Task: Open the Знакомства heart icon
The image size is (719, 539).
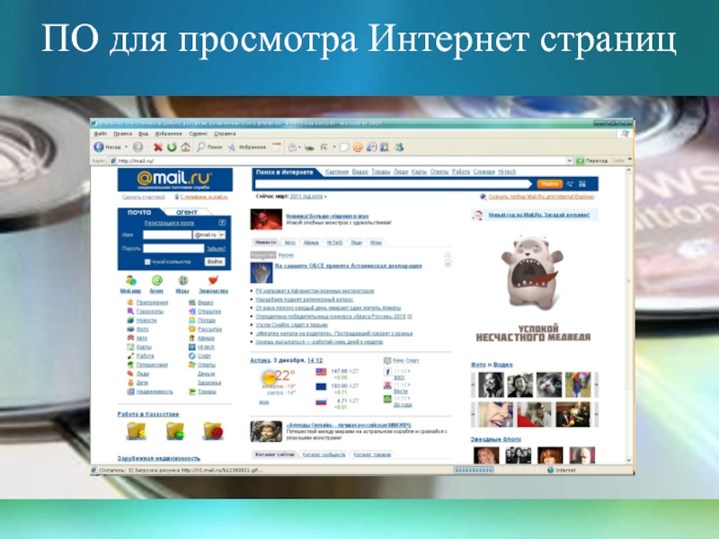Action: [x=213, y=280]
